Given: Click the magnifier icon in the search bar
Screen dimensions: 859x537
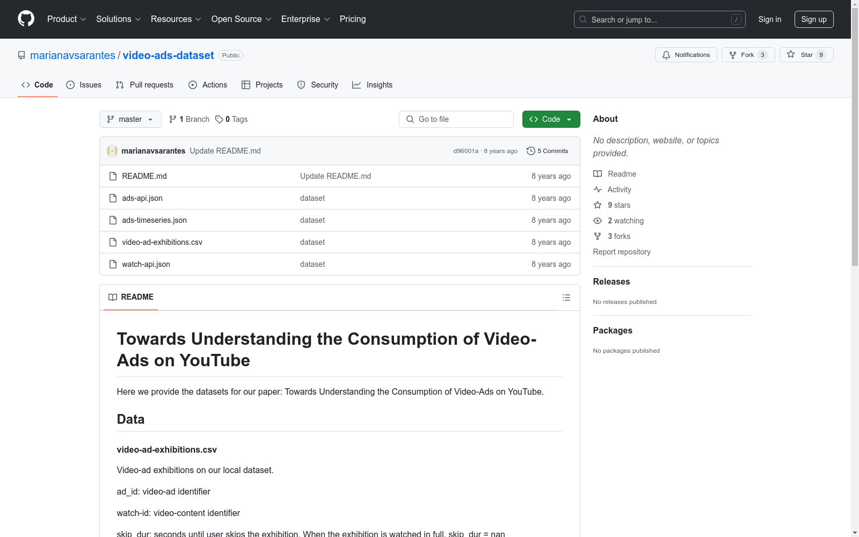Looking at the screenshot, I should [583, 19].
